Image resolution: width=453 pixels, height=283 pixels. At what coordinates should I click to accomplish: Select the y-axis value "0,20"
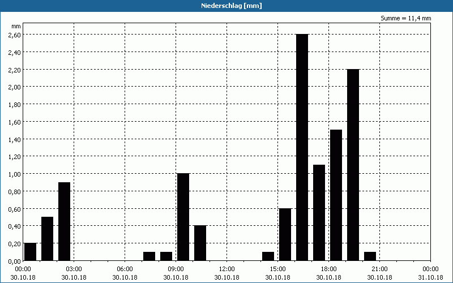(x=15, y=244)
